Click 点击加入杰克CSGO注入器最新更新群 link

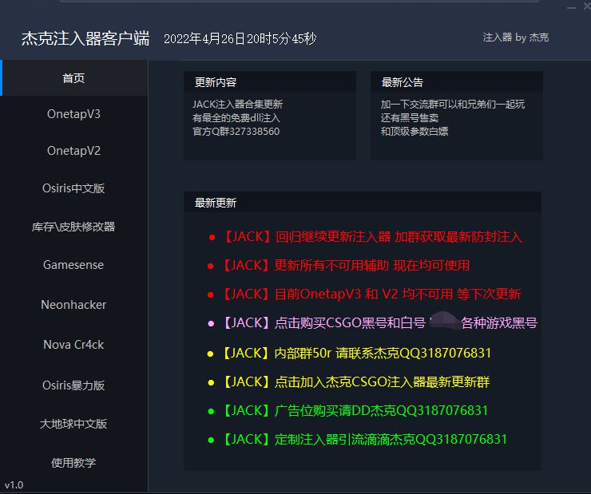(355, 382)
